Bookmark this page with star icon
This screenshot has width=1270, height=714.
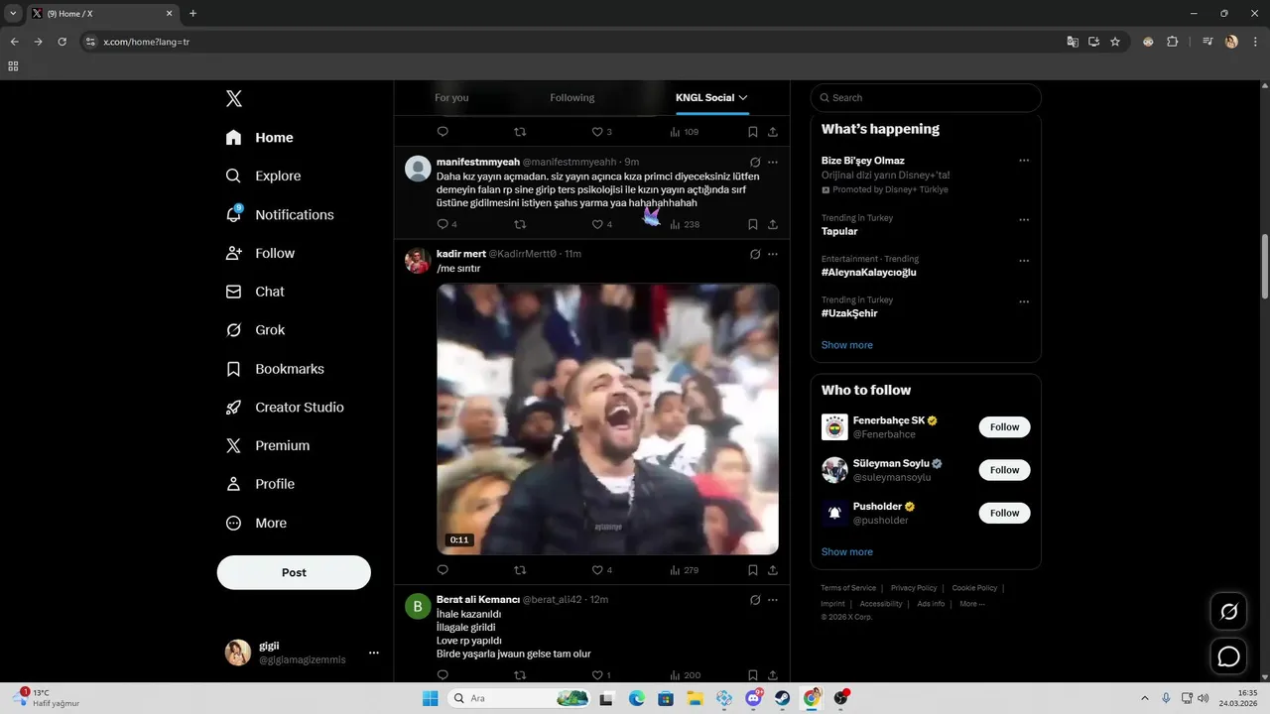(1115, 42)
